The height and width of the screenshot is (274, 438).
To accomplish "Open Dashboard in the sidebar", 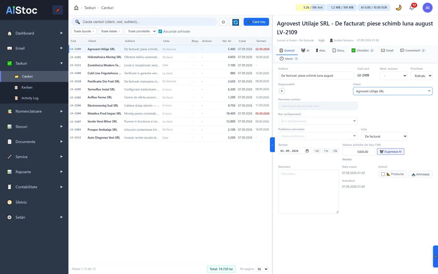I will pos(34,33).
